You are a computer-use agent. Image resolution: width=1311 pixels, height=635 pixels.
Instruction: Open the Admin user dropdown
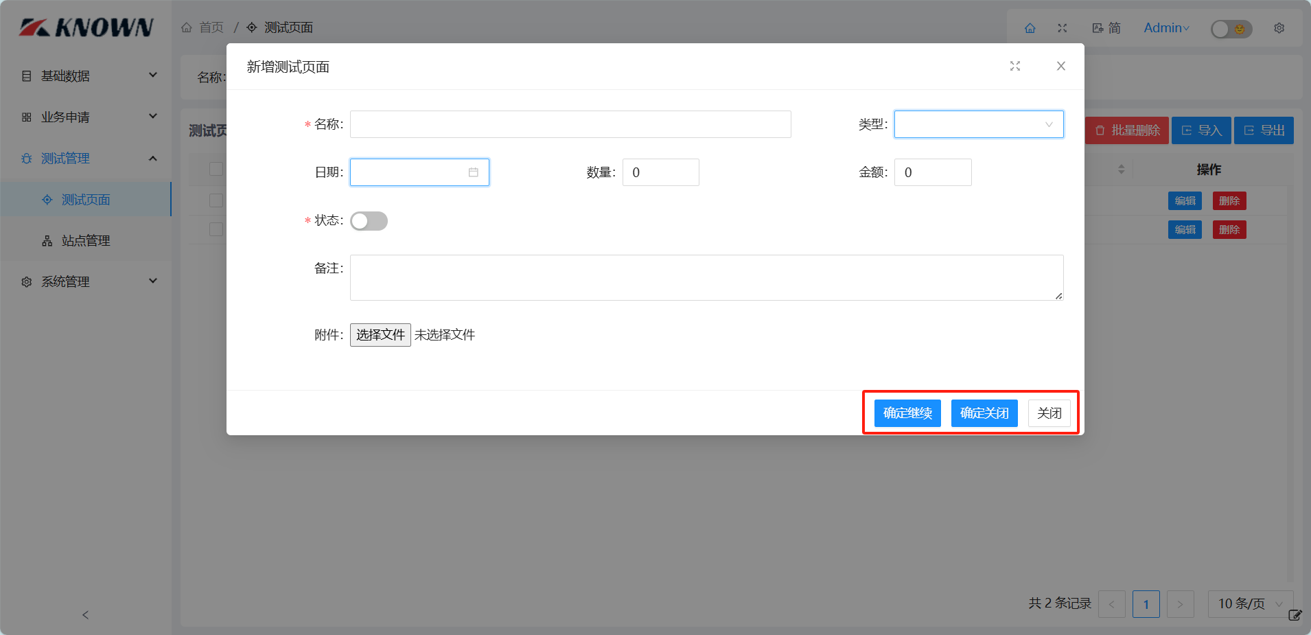pos(1166,28)
